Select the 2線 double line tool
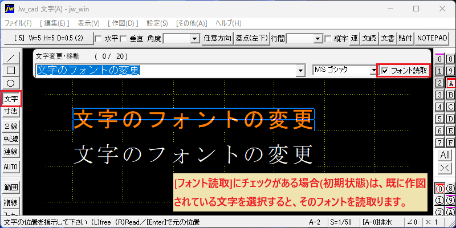This screenshot has height=228, width=456. 11,126
